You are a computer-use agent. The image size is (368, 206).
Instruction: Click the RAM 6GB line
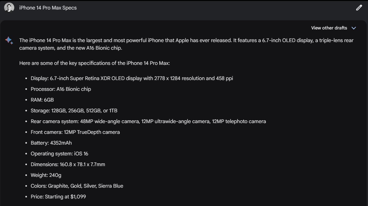pos(42,100)
